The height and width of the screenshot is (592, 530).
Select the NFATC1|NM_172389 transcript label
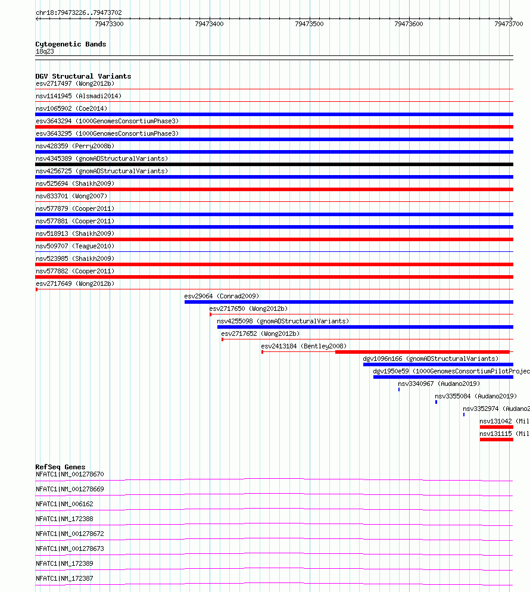coord(64,563)
